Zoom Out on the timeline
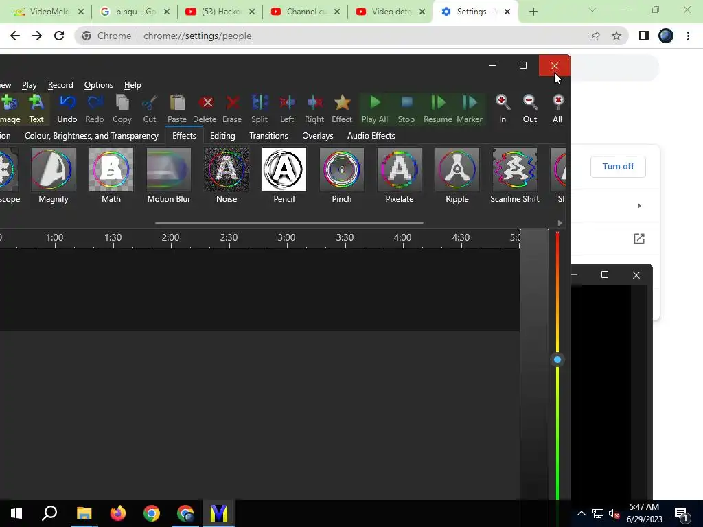This screenshot has width=703, height=527. pos(530,109)
